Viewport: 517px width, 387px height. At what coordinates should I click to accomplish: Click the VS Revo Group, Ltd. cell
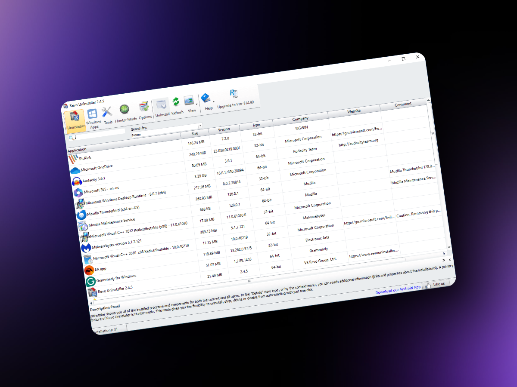(320, 261)
